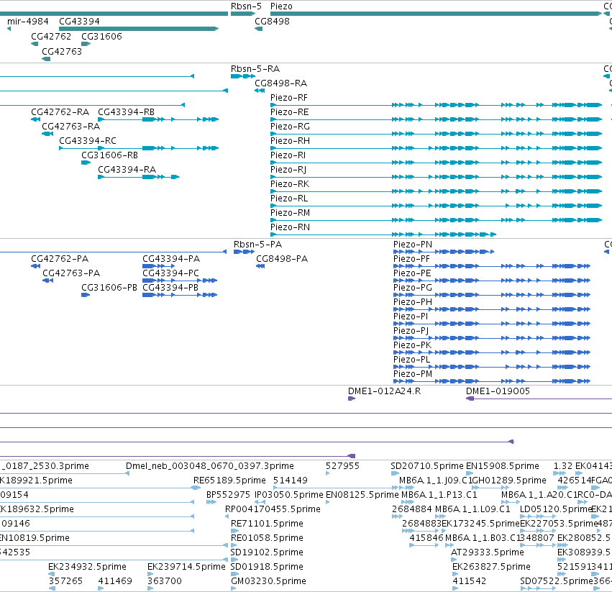Select EST RE65189.5prime
Screen dimensions: 612x592
[229, 481]
